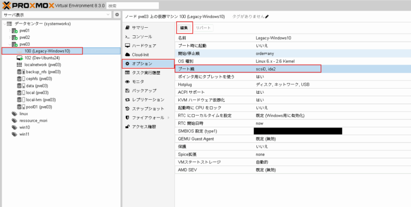Click the pve03 node icon
This screenshot has height=207, width=411.
coord(14,44)
